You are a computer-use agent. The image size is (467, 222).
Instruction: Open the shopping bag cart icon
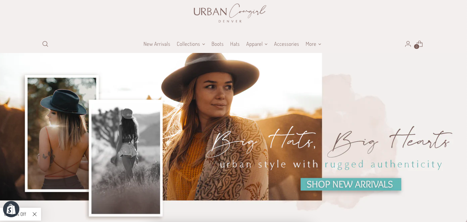(x=420, y=44)
